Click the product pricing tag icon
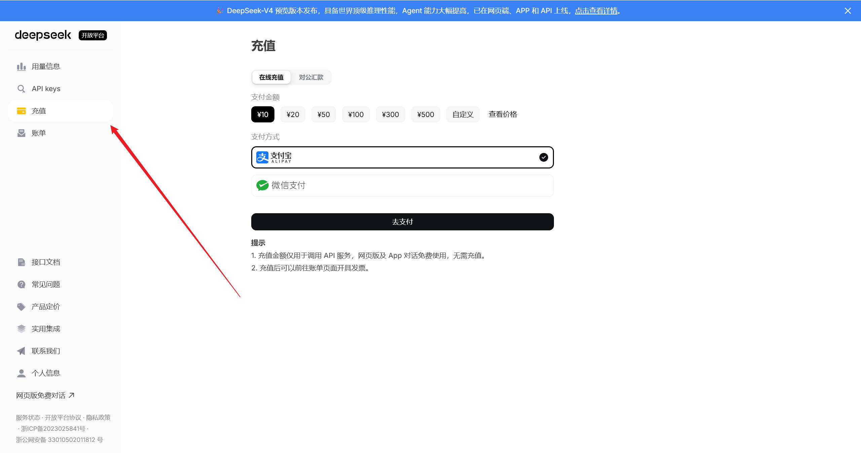The height and width of the screenshot is (453, 861). 21,307
